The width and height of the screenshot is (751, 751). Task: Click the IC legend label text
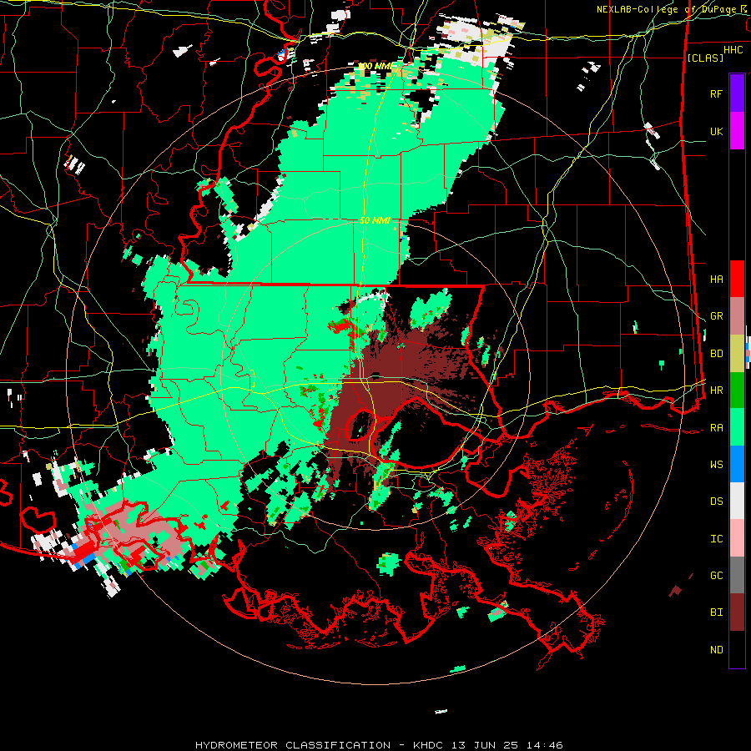(717, 539)
